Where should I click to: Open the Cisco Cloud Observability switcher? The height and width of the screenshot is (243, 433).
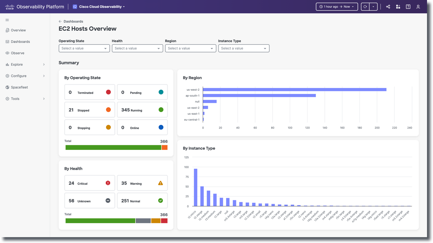pos(99,7)
